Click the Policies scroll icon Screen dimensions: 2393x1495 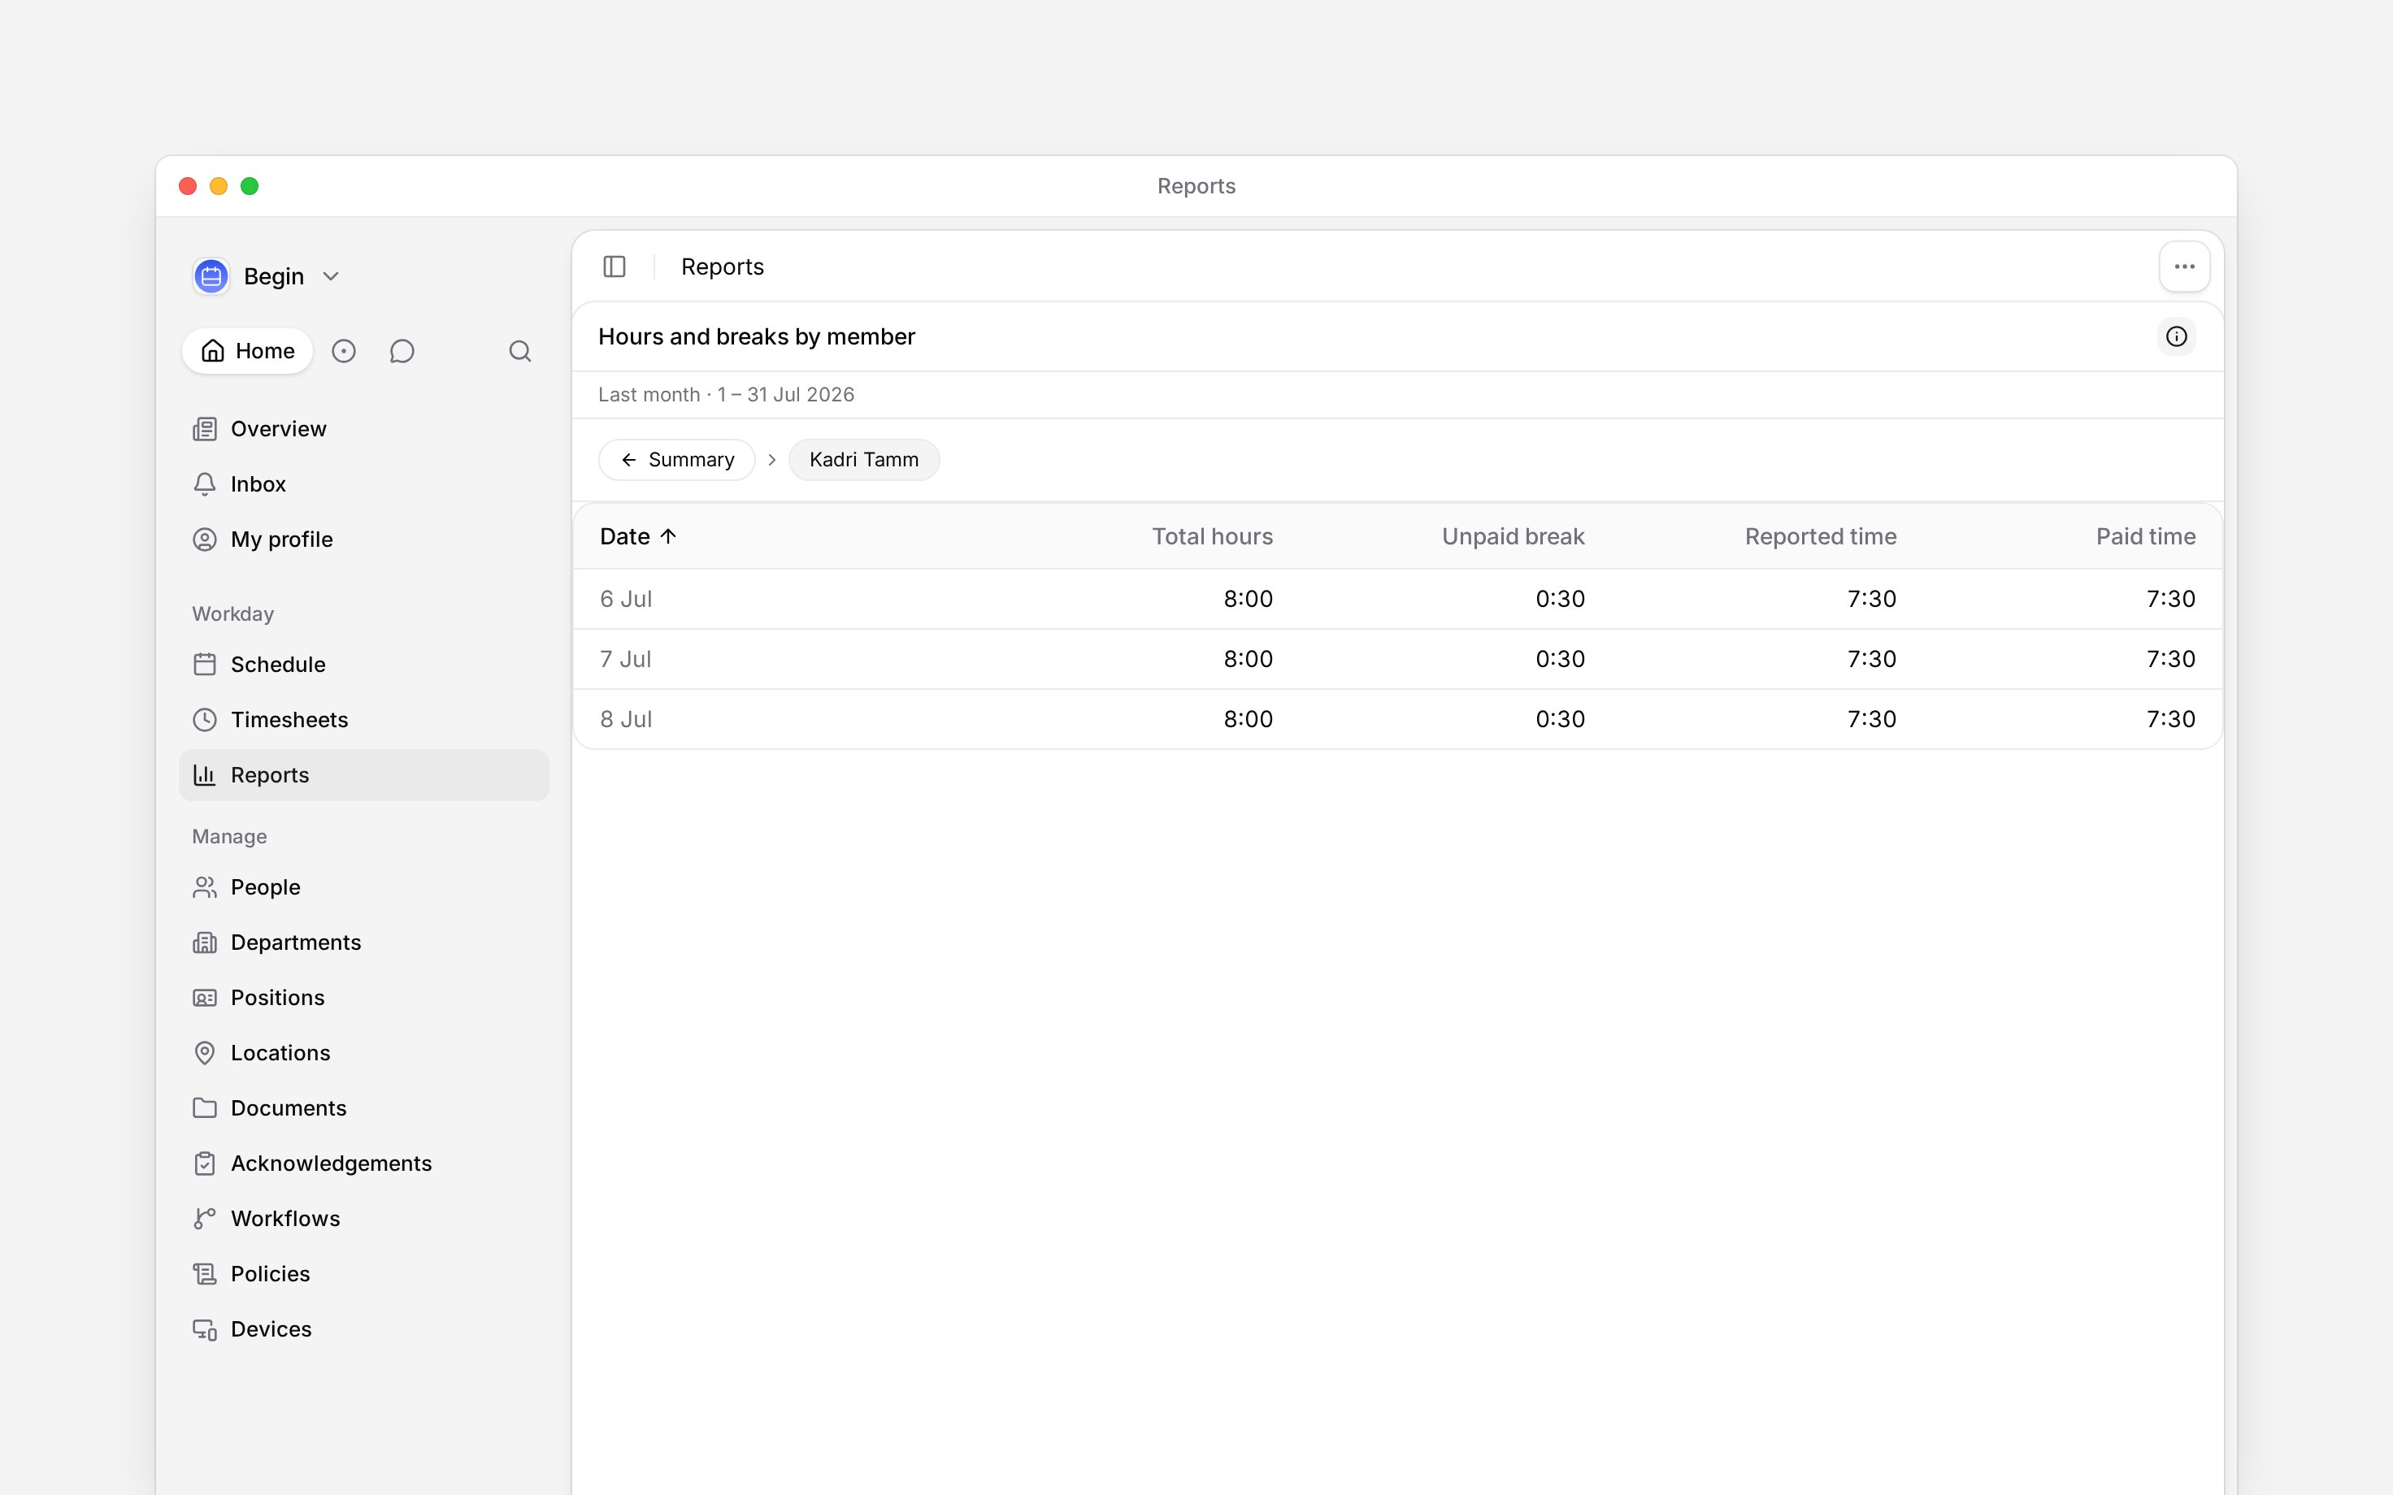[205, 1275]
